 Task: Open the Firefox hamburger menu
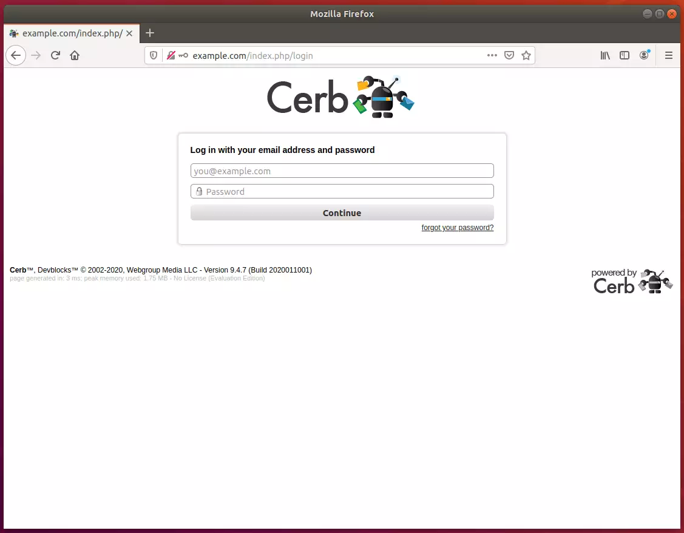point(668,55)
